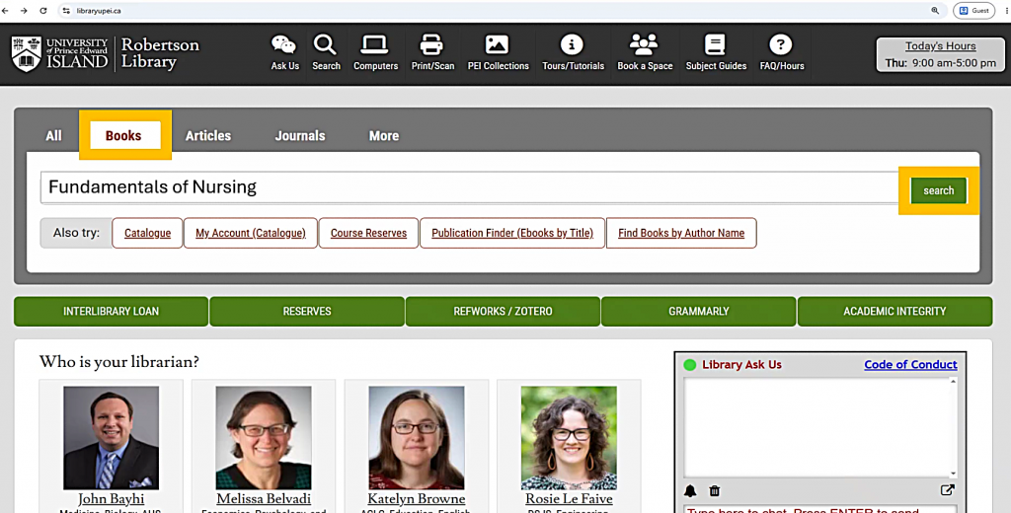This screenshot has width=1011, height=513.
Task: Pop out the chat with the external icon
Action: tap(947, 489)
